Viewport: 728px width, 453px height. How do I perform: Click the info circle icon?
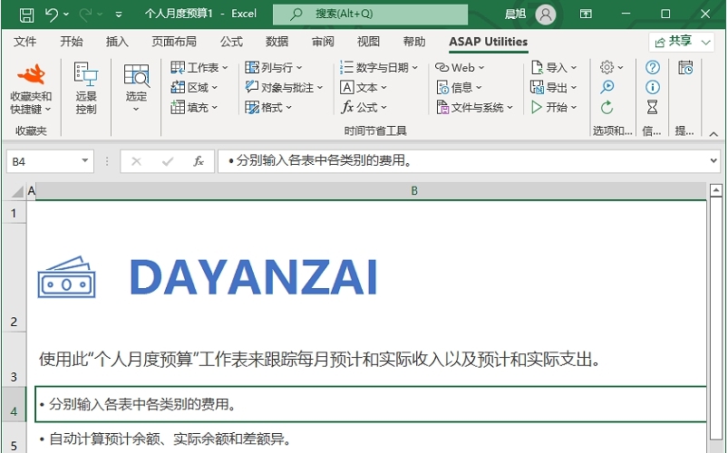653,87
